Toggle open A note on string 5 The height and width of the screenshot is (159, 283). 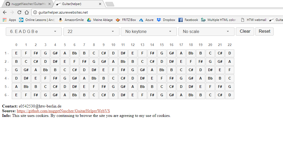[x=16, y=87]
